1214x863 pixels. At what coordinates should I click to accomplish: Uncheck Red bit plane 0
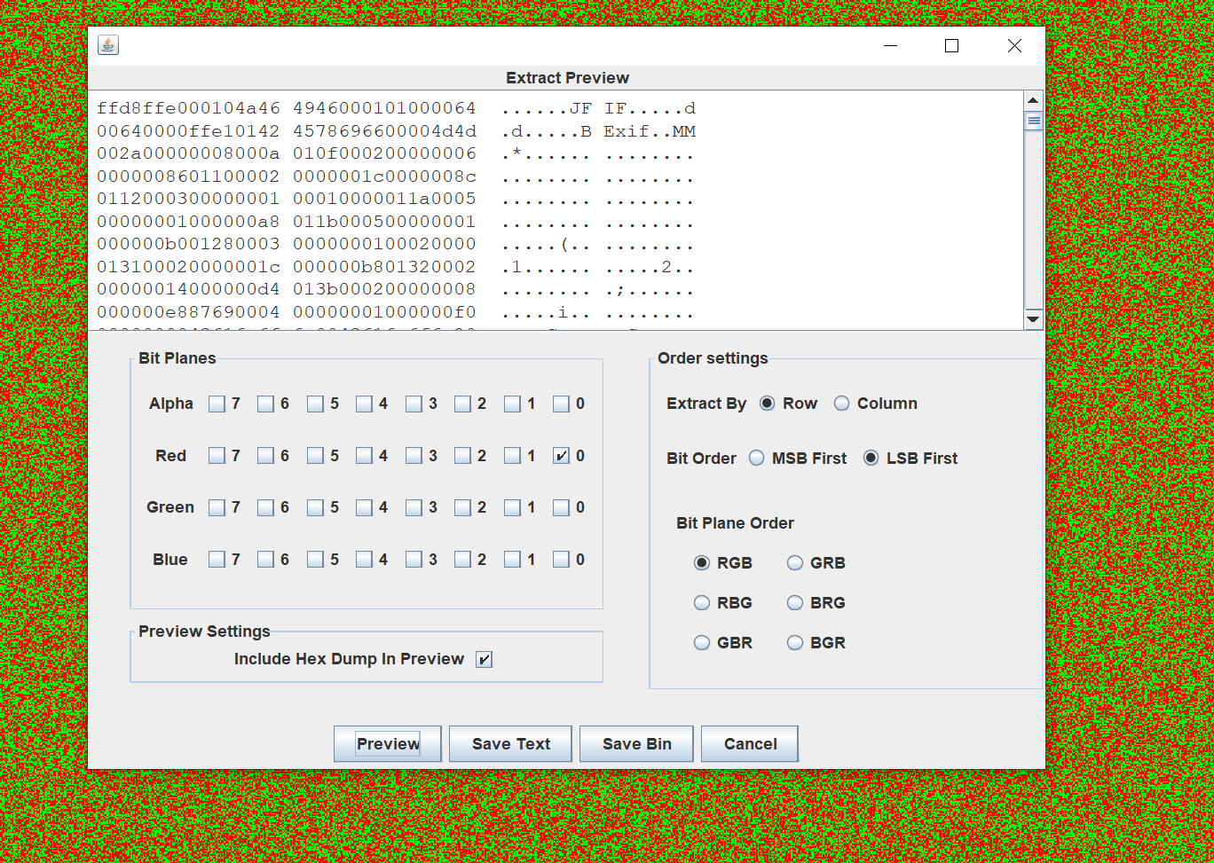[x=561, y=456]
